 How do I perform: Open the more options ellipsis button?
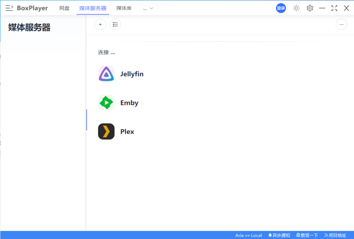341,24
